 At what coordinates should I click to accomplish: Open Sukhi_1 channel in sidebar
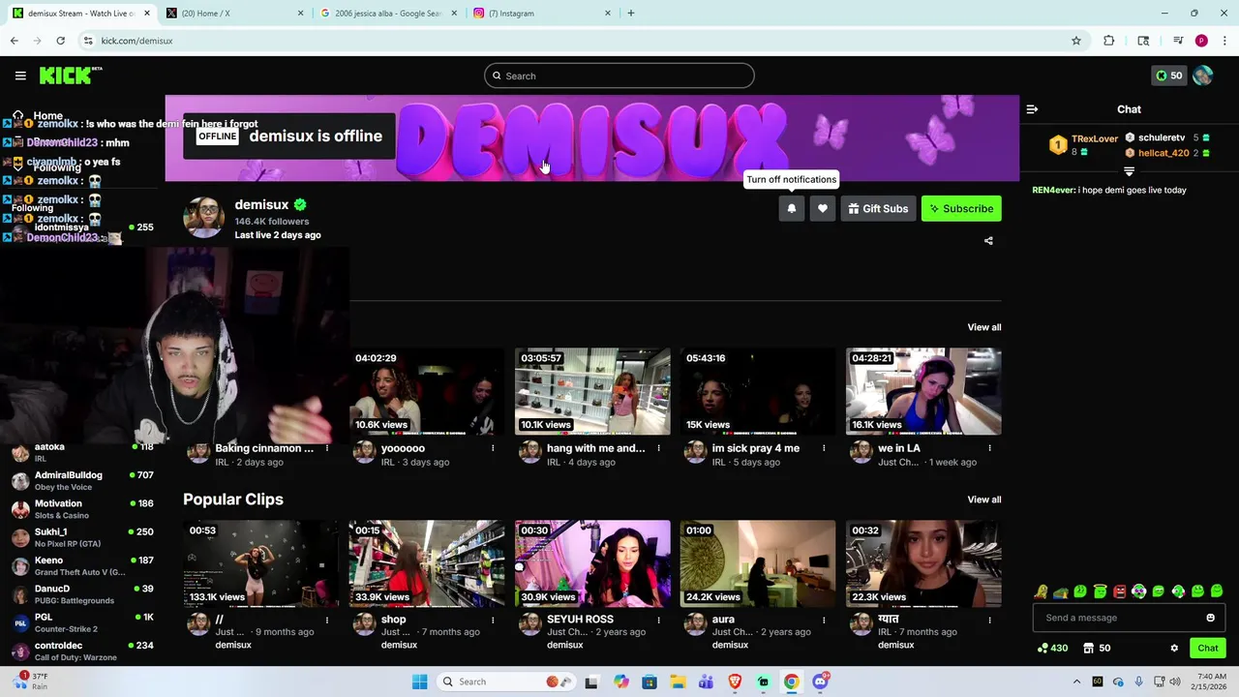(81, 537)
